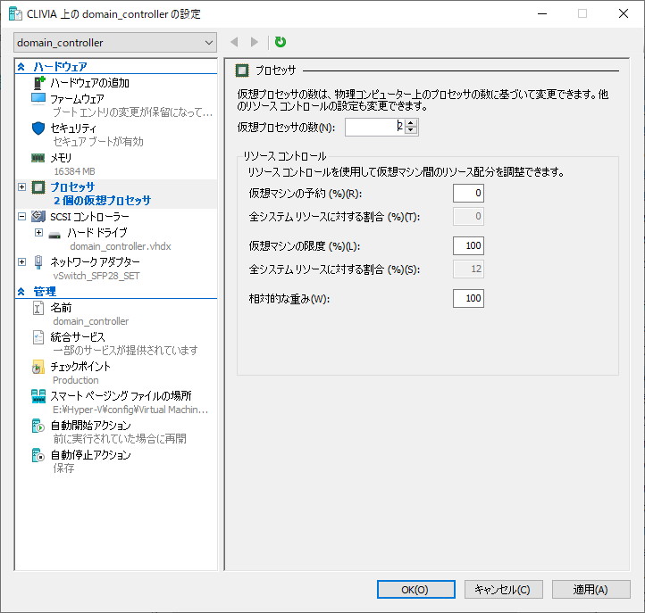Image resolution: width=645 pixels, height=613 pixels.
Task: Expand the プロセッサ tree node
Action: tap(22, 187)
